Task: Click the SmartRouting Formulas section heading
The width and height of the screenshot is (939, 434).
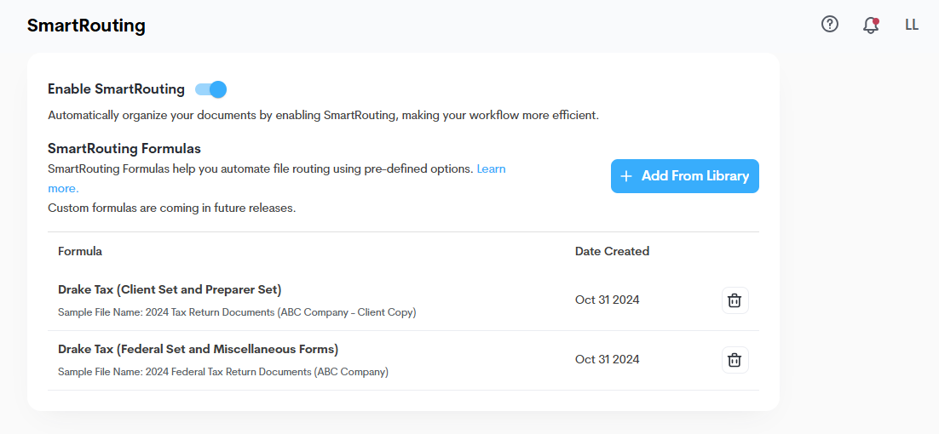Action: pyautogui.click(x=124, y=149)
